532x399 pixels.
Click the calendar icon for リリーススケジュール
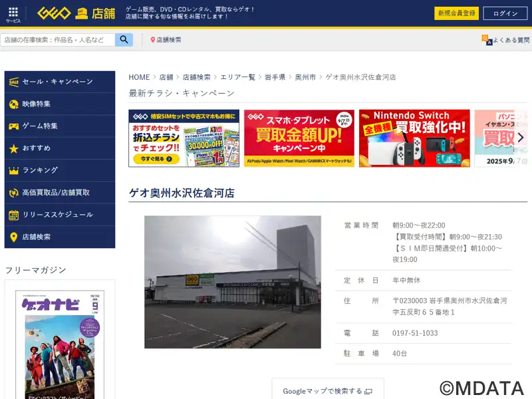(x=13, y=215)
